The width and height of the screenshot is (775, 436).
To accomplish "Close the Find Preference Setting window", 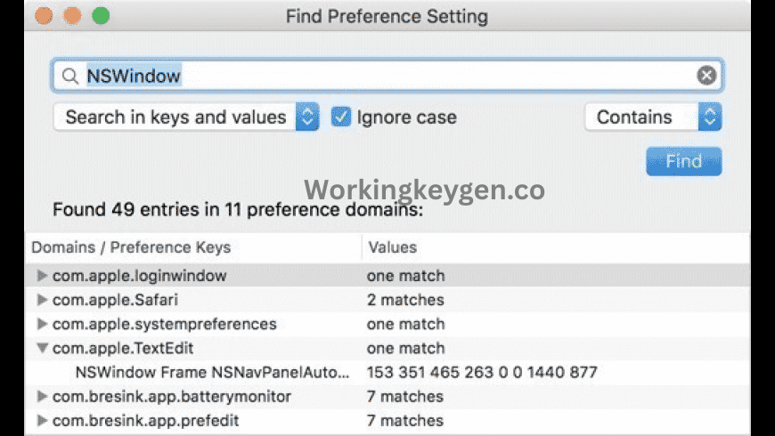I will 44,16.
